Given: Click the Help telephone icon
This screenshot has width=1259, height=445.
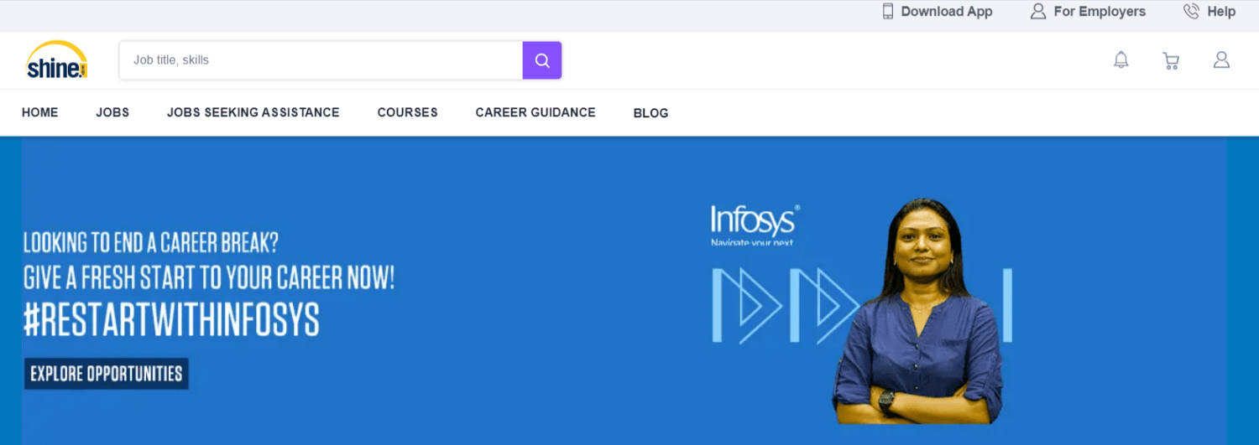Looking at the screenshot, I should (1191, 12).
